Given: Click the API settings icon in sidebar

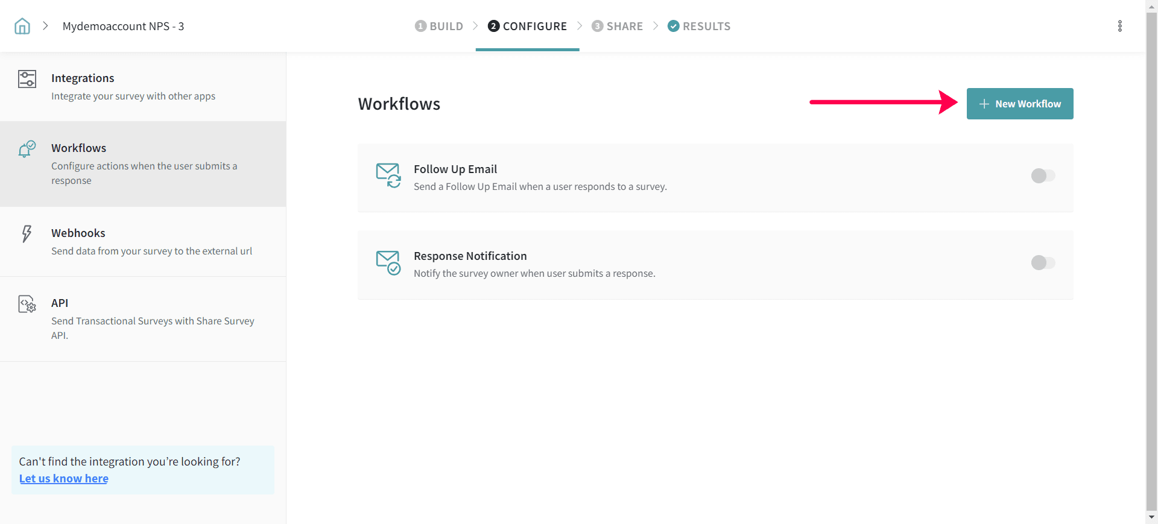Looking at the screenshot, I should click(x=27, y=304).
